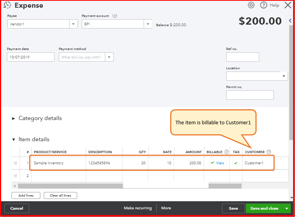Expand the right side panel arrow

click(x=290, y=20)
